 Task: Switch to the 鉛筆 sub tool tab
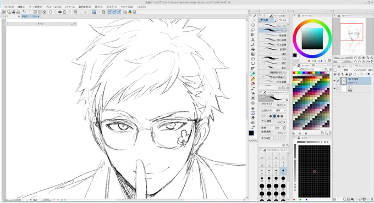pyautogui.click(x=266, y=20)
